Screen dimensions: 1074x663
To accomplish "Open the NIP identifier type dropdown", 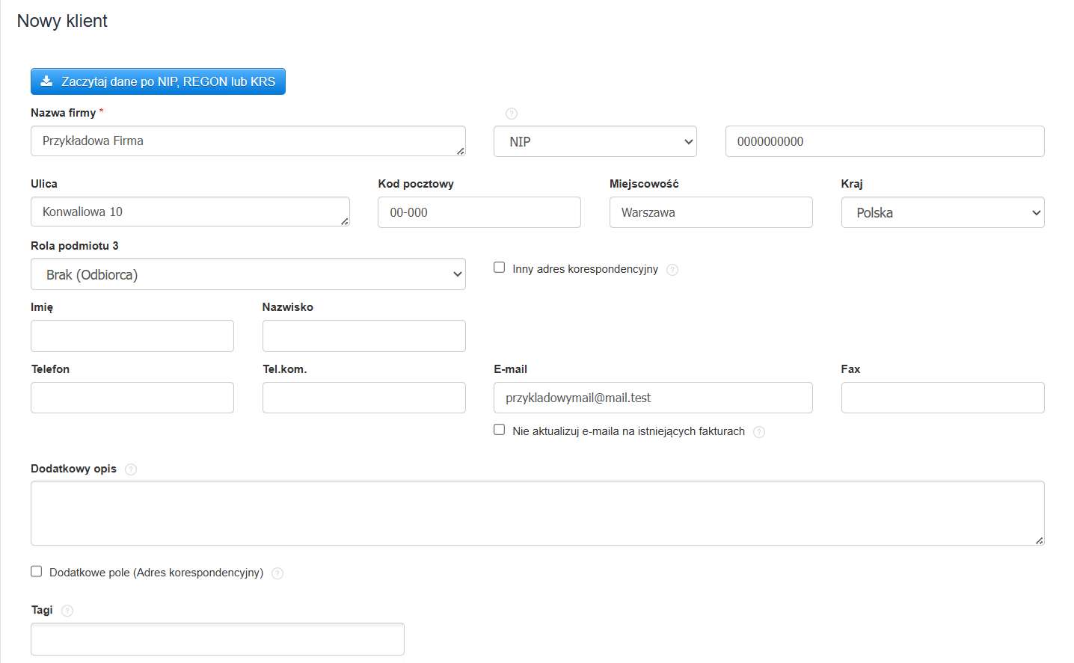I will [595, 141].
